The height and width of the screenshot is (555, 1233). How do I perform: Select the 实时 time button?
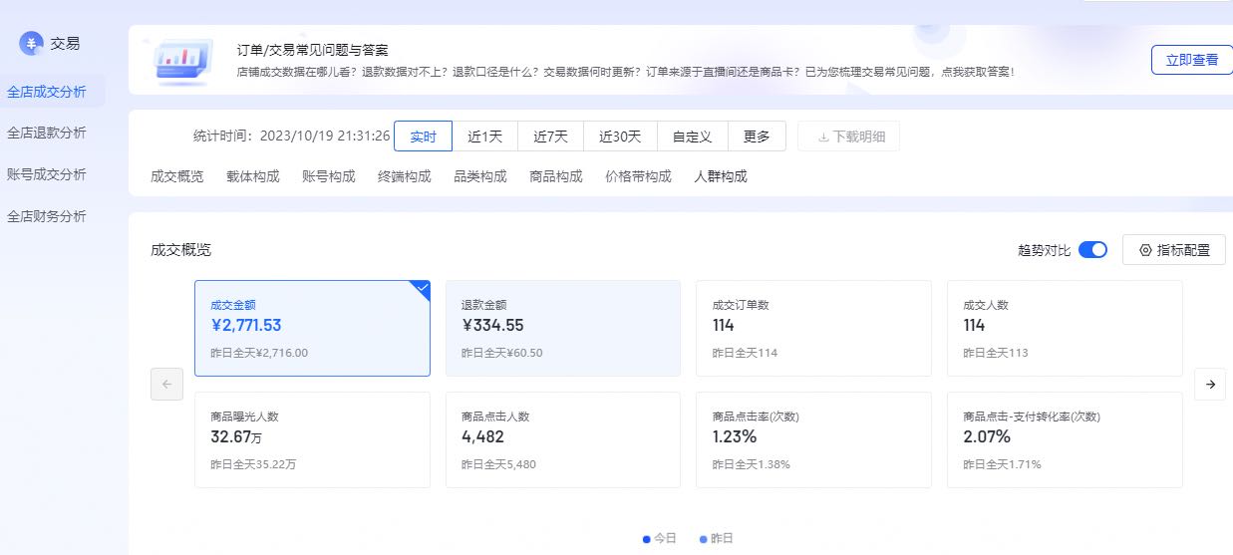coord(424,137)
